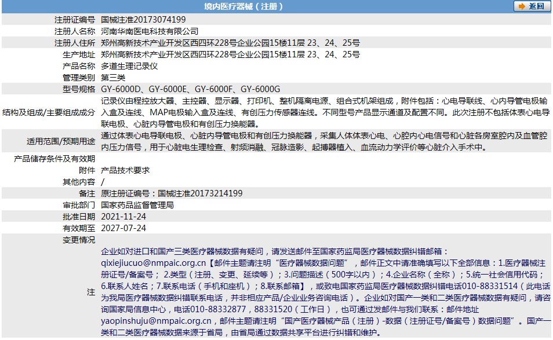
Task: Select the phone number 010-88332877
Action: (x=217, y=309)
